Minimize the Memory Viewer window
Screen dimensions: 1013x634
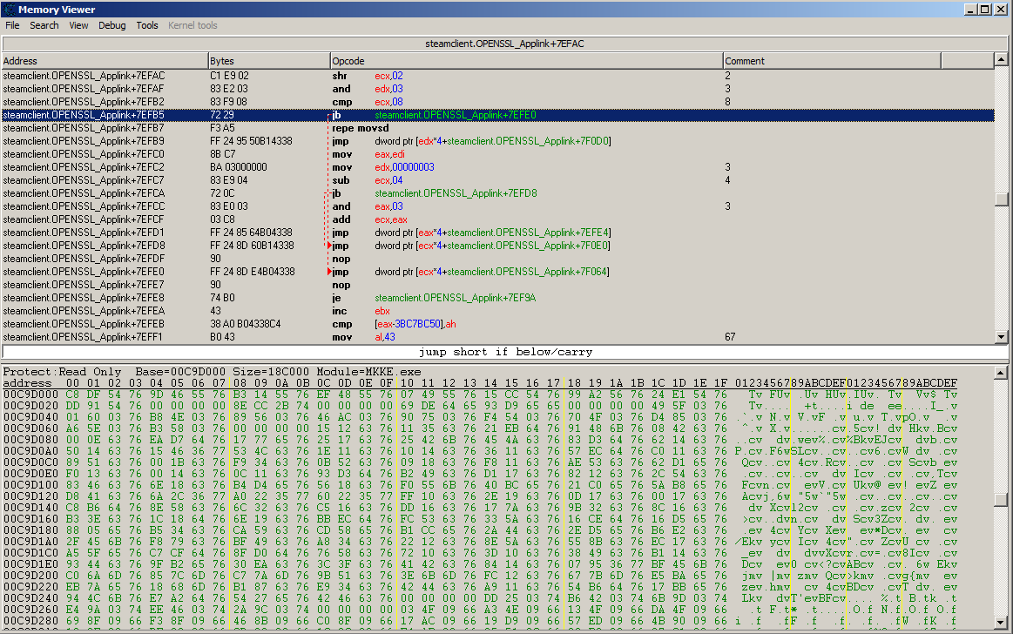(x=972, y=9)
